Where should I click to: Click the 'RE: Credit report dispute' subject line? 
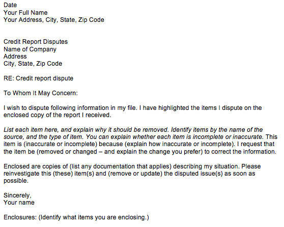[x=38, y=78]
